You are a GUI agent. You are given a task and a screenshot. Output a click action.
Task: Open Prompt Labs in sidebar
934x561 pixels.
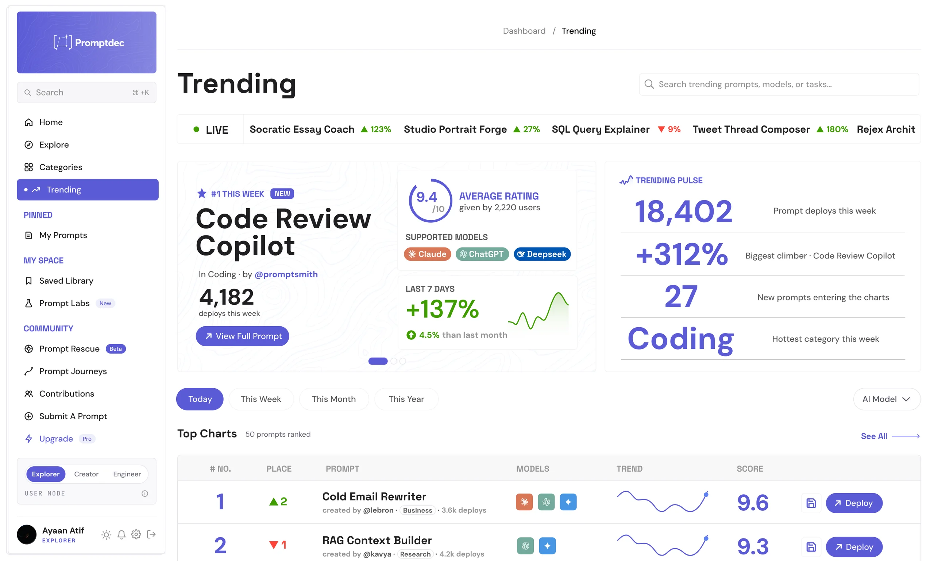88,303
